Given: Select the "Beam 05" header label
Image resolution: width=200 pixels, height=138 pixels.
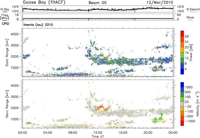Looking at the screenshot, I should (x=97, y=3).
